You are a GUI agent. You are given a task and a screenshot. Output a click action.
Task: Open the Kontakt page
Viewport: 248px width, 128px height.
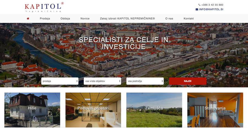tap(189, 18)
